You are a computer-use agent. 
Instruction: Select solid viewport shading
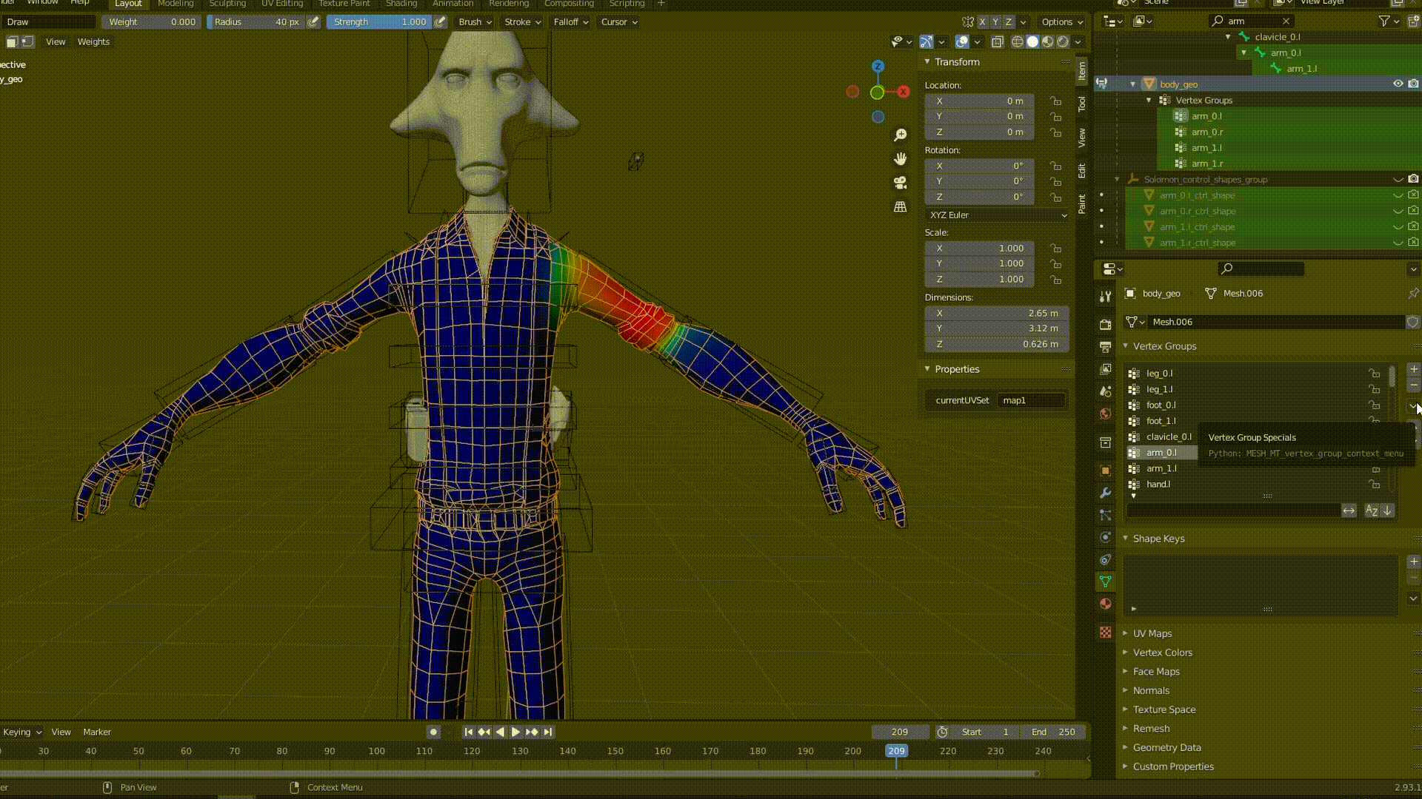point(1032,41)
